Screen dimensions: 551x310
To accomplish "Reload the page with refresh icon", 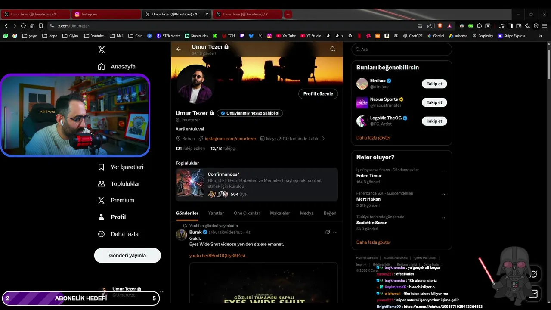I will point(23,26).
